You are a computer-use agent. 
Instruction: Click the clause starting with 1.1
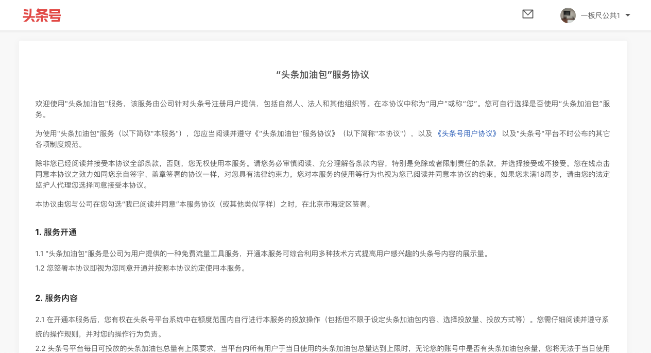[263, 254]
